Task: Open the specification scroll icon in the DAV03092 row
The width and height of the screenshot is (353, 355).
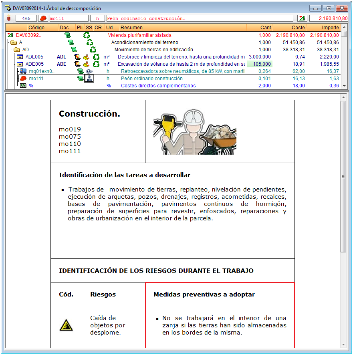Action: (x=68, y=35)
